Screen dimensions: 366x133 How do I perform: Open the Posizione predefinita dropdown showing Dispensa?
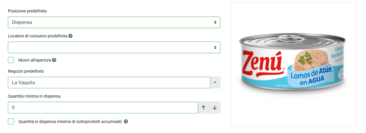point(114,22)
